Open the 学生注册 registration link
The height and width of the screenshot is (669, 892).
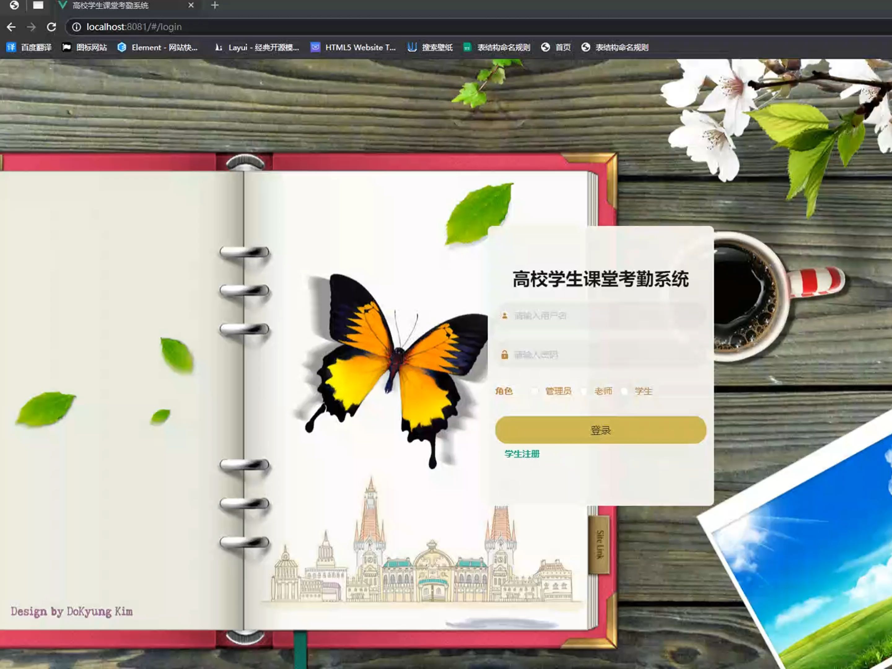tap(522, 454)
